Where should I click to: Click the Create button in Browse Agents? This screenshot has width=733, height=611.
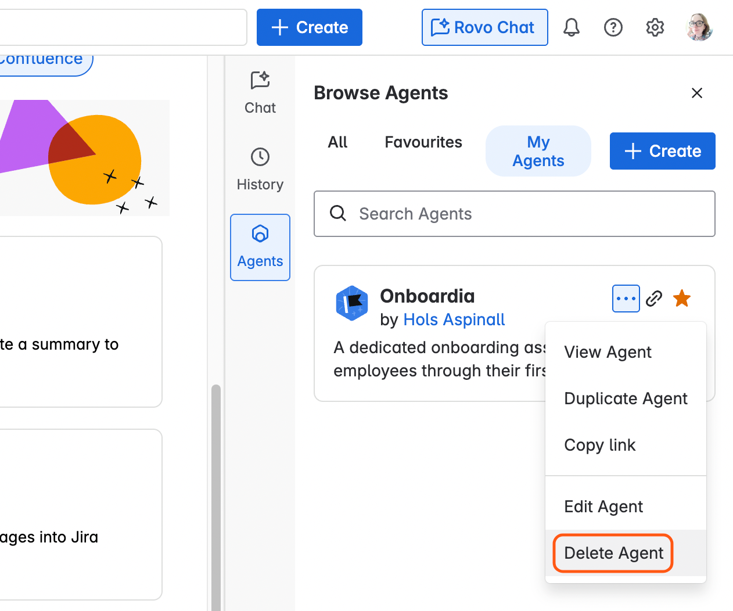(662, 151)
